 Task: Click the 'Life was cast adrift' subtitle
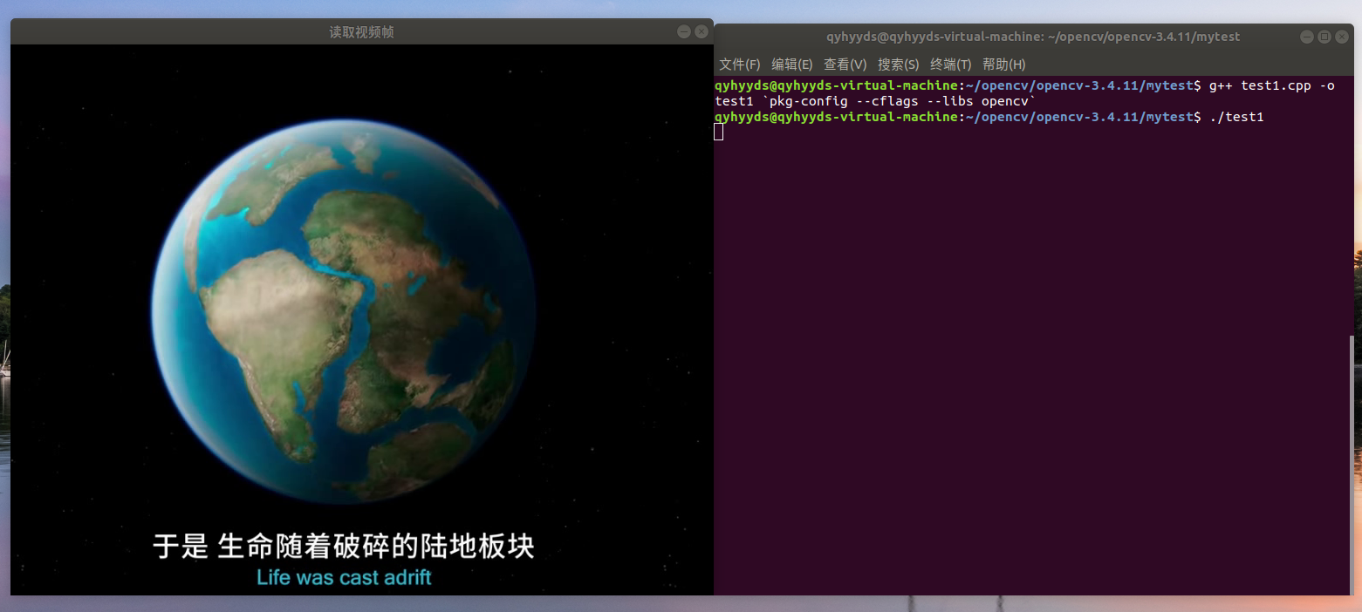coord(344,577)
